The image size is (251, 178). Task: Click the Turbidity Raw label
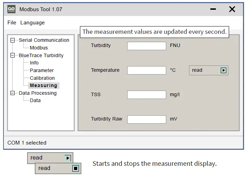pyautogui.click(x=107, y=119)
